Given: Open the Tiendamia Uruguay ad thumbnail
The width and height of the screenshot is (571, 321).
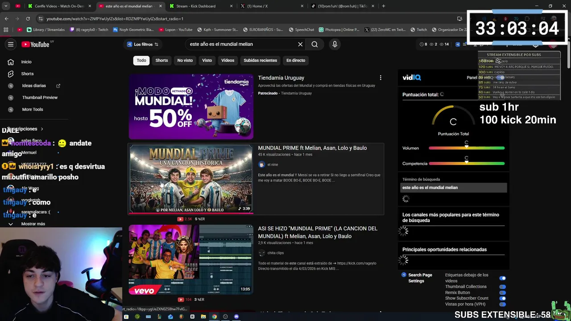Looking at the screenshot, I should [x=191, y=107].
